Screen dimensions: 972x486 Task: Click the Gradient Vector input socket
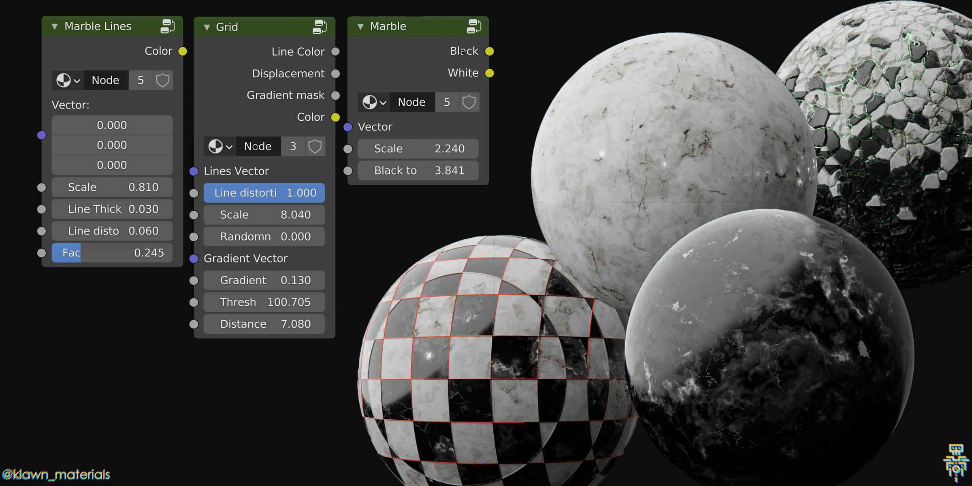pos(194,259)
